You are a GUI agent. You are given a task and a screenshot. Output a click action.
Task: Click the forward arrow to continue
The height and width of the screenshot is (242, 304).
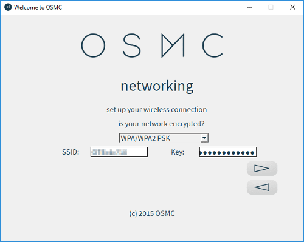[x=262, y=169]
